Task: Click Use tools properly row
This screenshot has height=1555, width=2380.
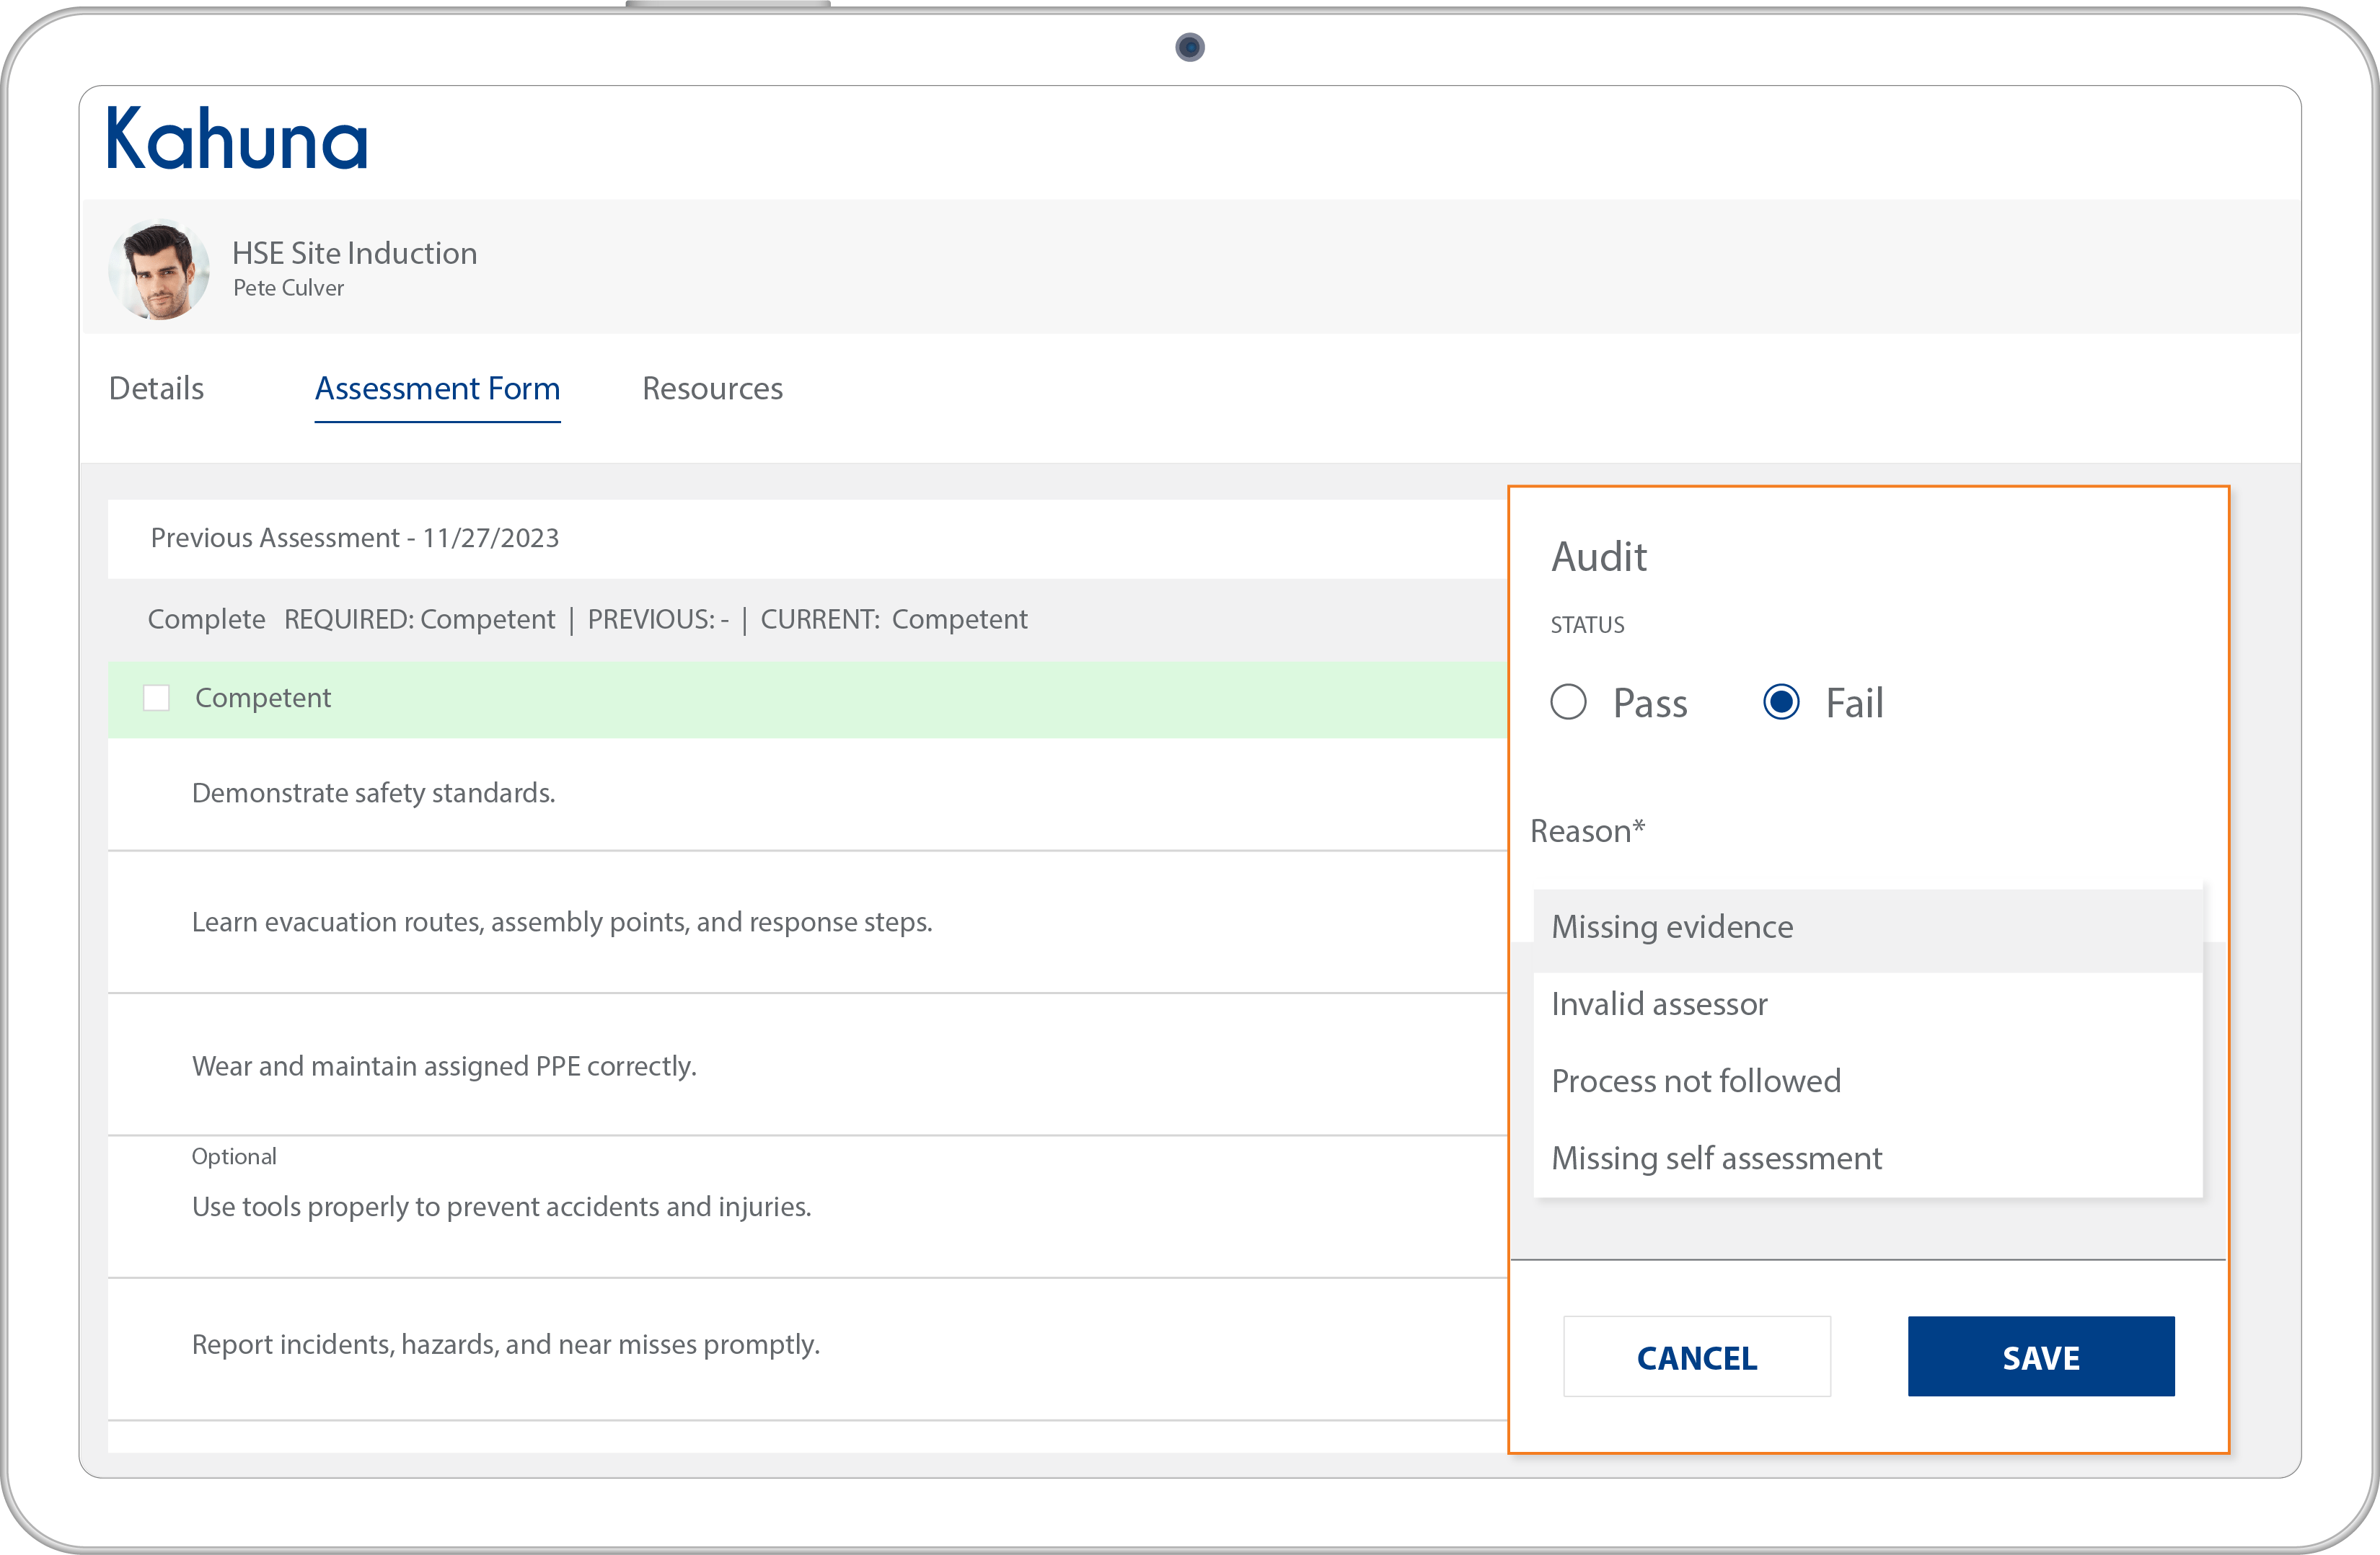Action: click(808, 1206)
